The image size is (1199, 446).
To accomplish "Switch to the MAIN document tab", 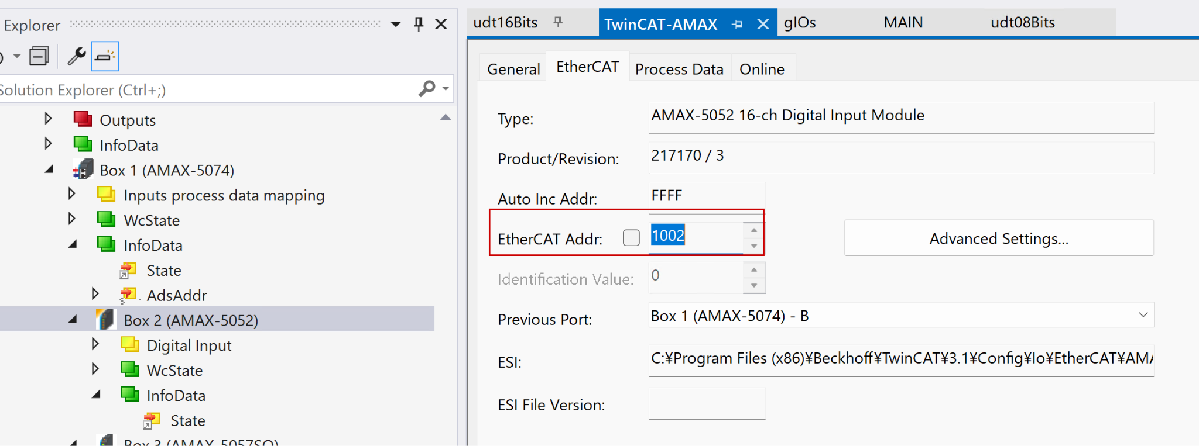I will 903,23.
